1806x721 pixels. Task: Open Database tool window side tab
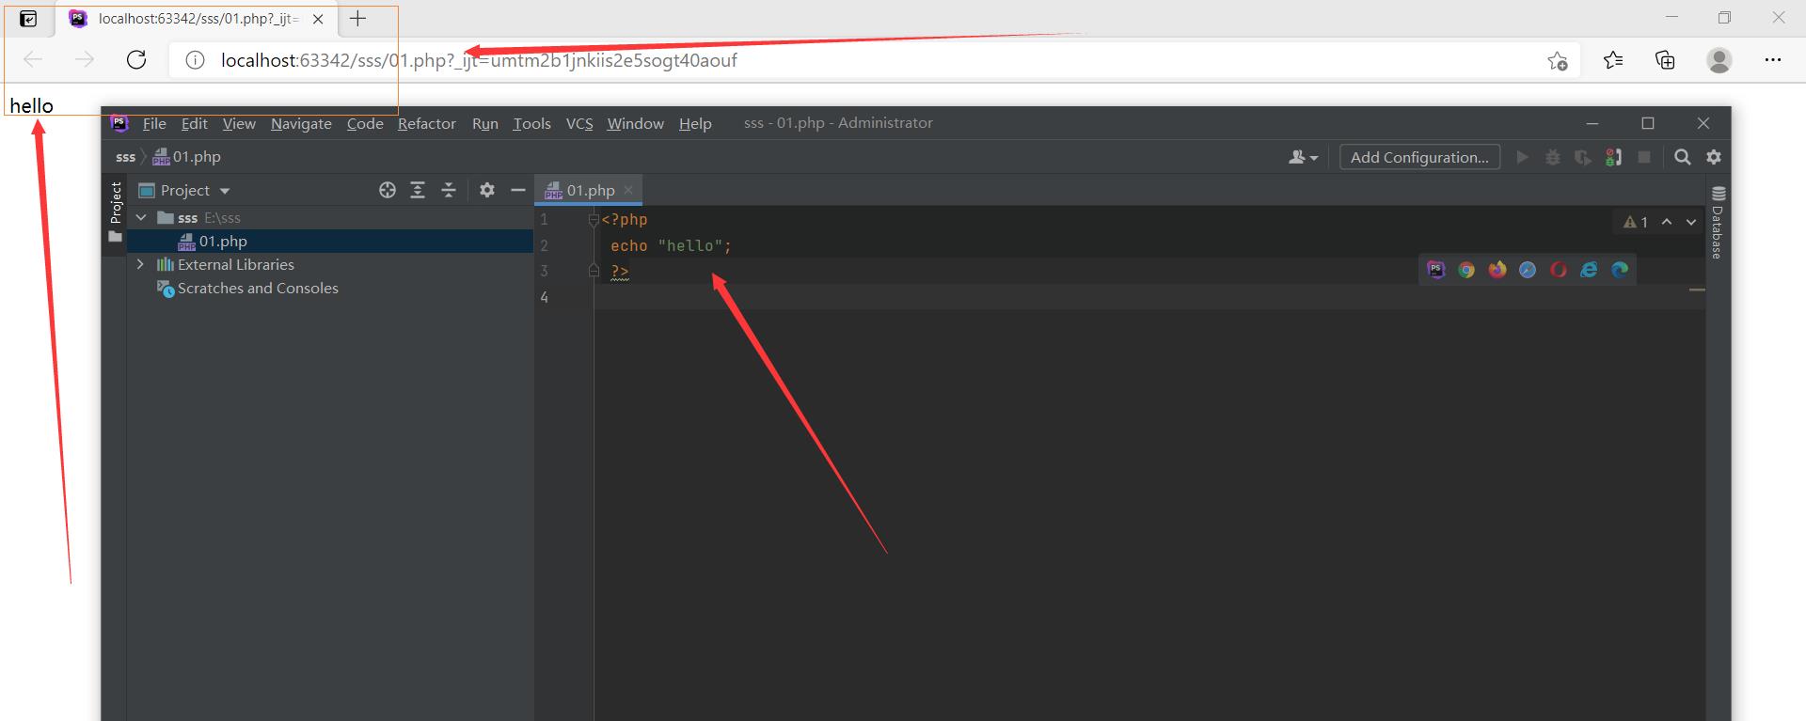coord(1718,223)
